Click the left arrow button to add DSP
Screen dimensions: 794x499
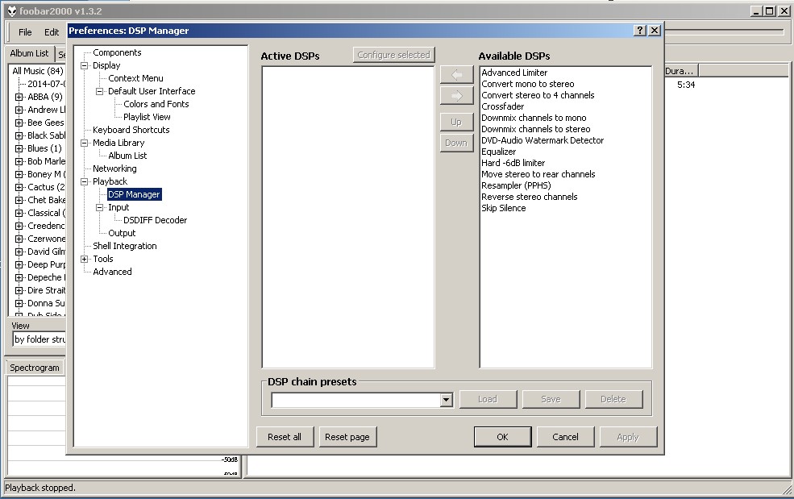[457, 75]
